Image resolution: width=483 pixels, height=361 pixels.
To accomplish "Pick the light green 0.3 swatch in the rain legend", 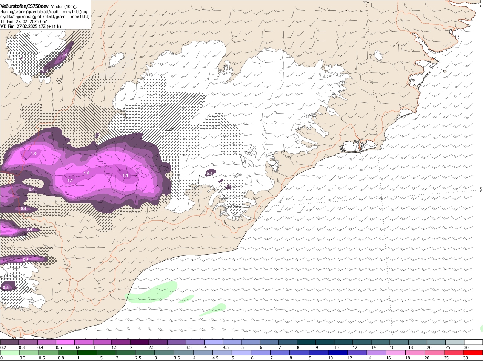I will click(29, 353).
